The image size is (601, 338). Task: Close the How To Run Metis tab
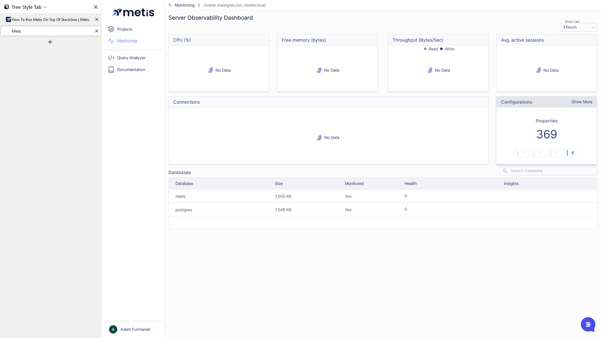(97, 19)
